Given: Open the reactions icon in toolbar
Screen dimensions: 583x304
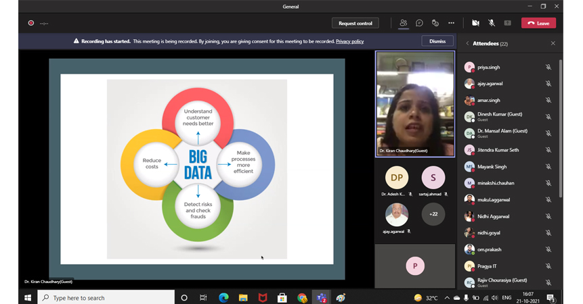Looking at the screenshot, I should 435,23.
